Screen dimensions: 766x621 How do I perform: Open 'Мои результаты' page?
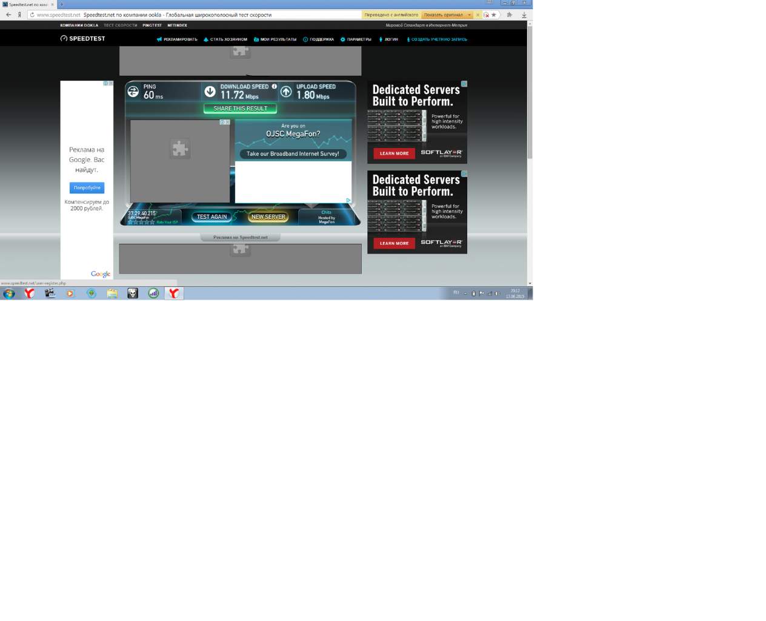click(x=275, y=39)
